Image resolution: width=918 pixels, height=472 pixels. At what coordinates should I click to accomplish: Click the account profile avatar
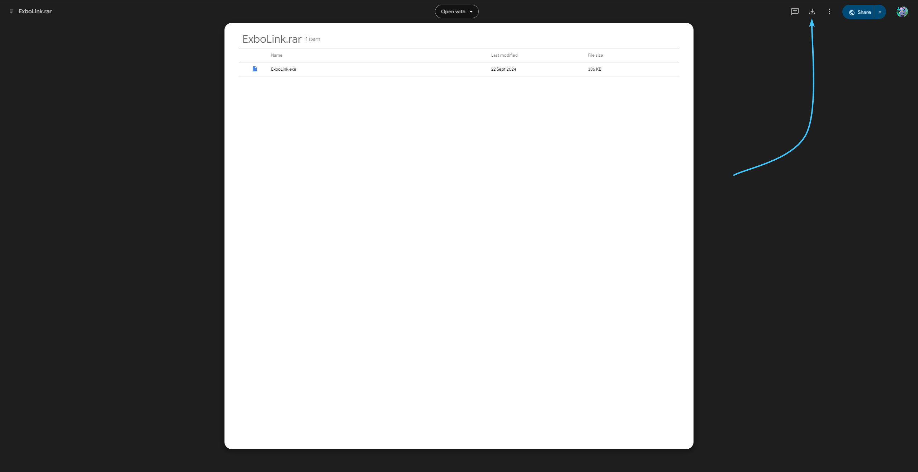coord(902,11)
